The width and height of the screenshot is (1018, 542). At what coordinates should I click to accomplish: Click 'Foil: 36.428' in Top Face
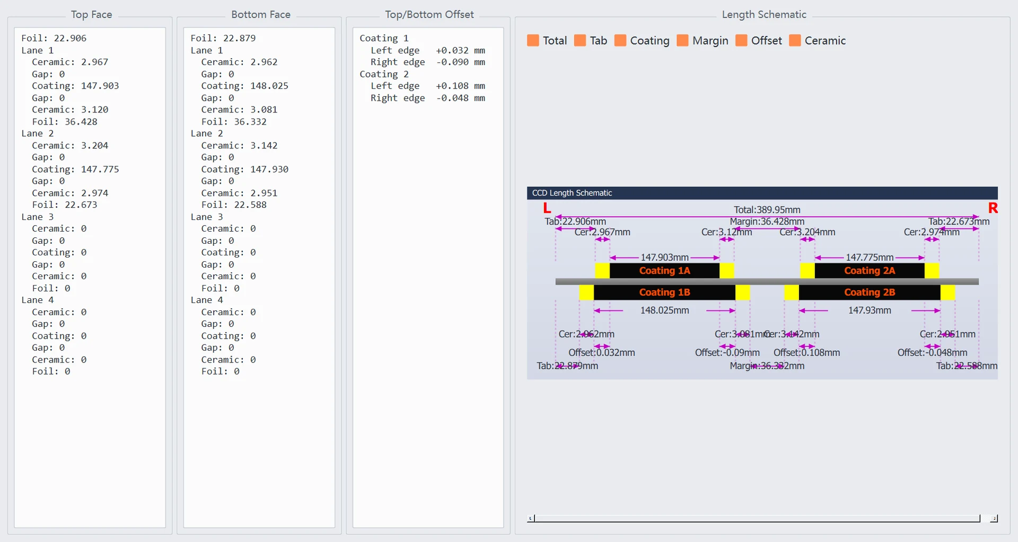click(x=65, y=122)
